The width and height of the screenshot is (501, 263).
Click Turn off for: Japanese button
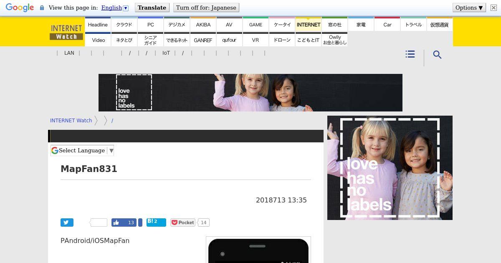pyautogui.click(x=206, y=8)
